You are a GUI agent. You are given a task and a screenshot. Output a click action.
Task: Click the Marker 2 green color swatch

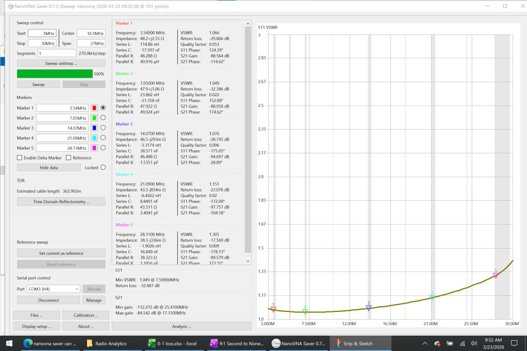tap(94, 118)
